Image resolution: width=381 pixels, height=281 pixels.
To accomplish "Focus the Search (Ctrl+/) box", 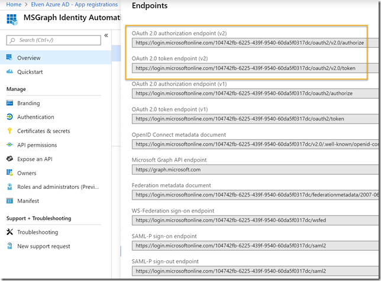I will point(54,40).
